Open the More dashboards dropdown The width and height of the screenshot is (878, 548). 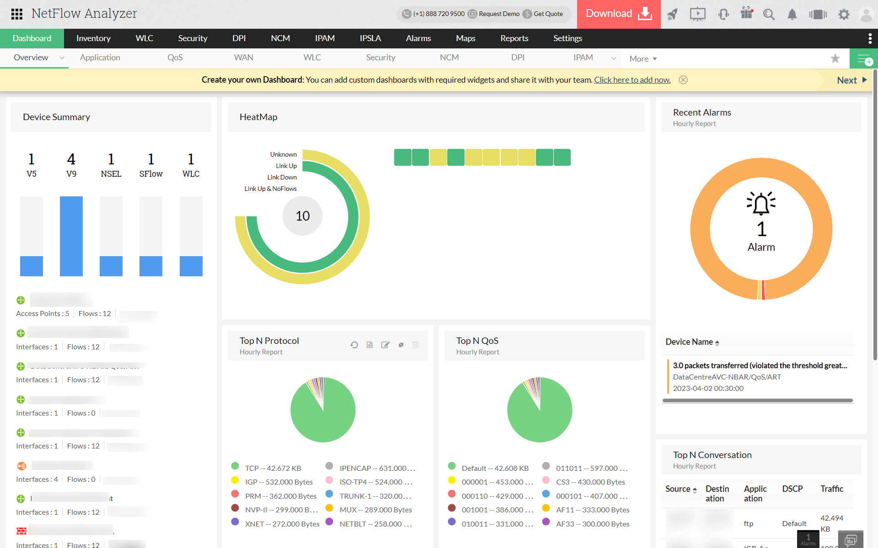point(642,58)
